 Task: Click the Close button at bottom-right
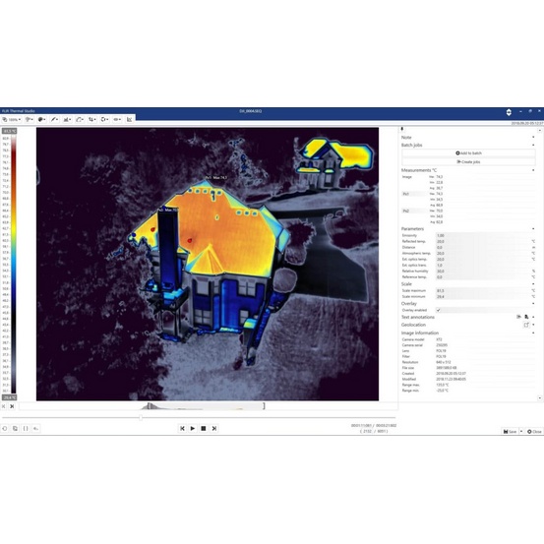(x=534, y=432)
